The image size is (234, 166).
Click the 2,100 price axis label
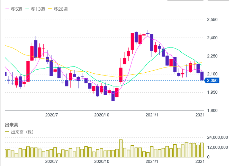212,74
